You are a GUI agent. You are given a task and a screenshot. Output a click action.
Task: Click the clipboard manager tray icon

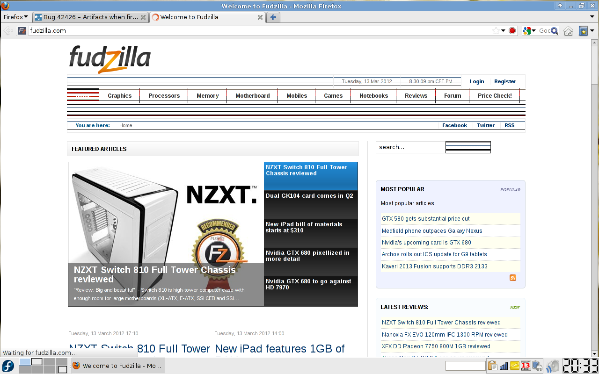tap(492, 366)
